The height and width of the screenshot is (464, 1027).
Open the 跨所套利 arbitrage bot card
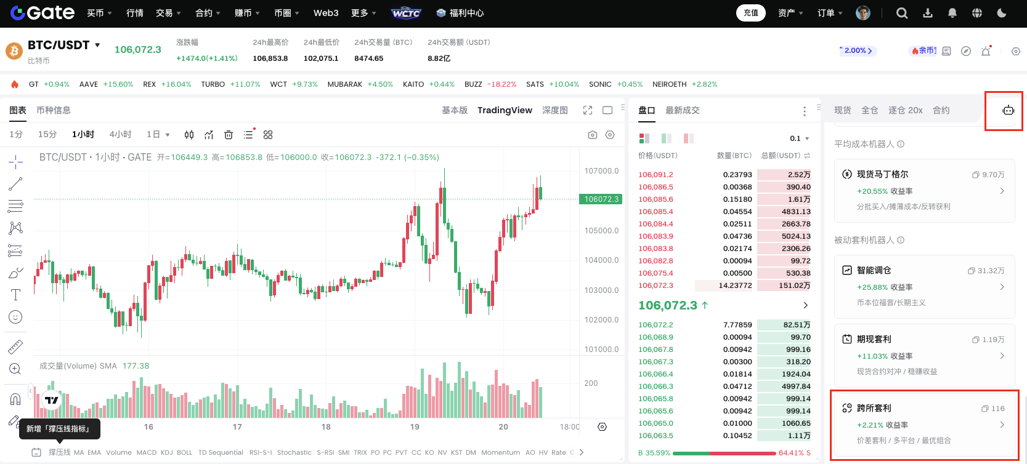[924, 424]
